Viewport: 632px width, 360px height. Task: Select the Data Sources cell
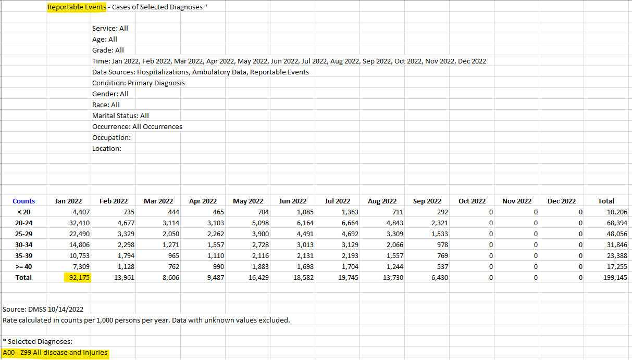(201, 72)
